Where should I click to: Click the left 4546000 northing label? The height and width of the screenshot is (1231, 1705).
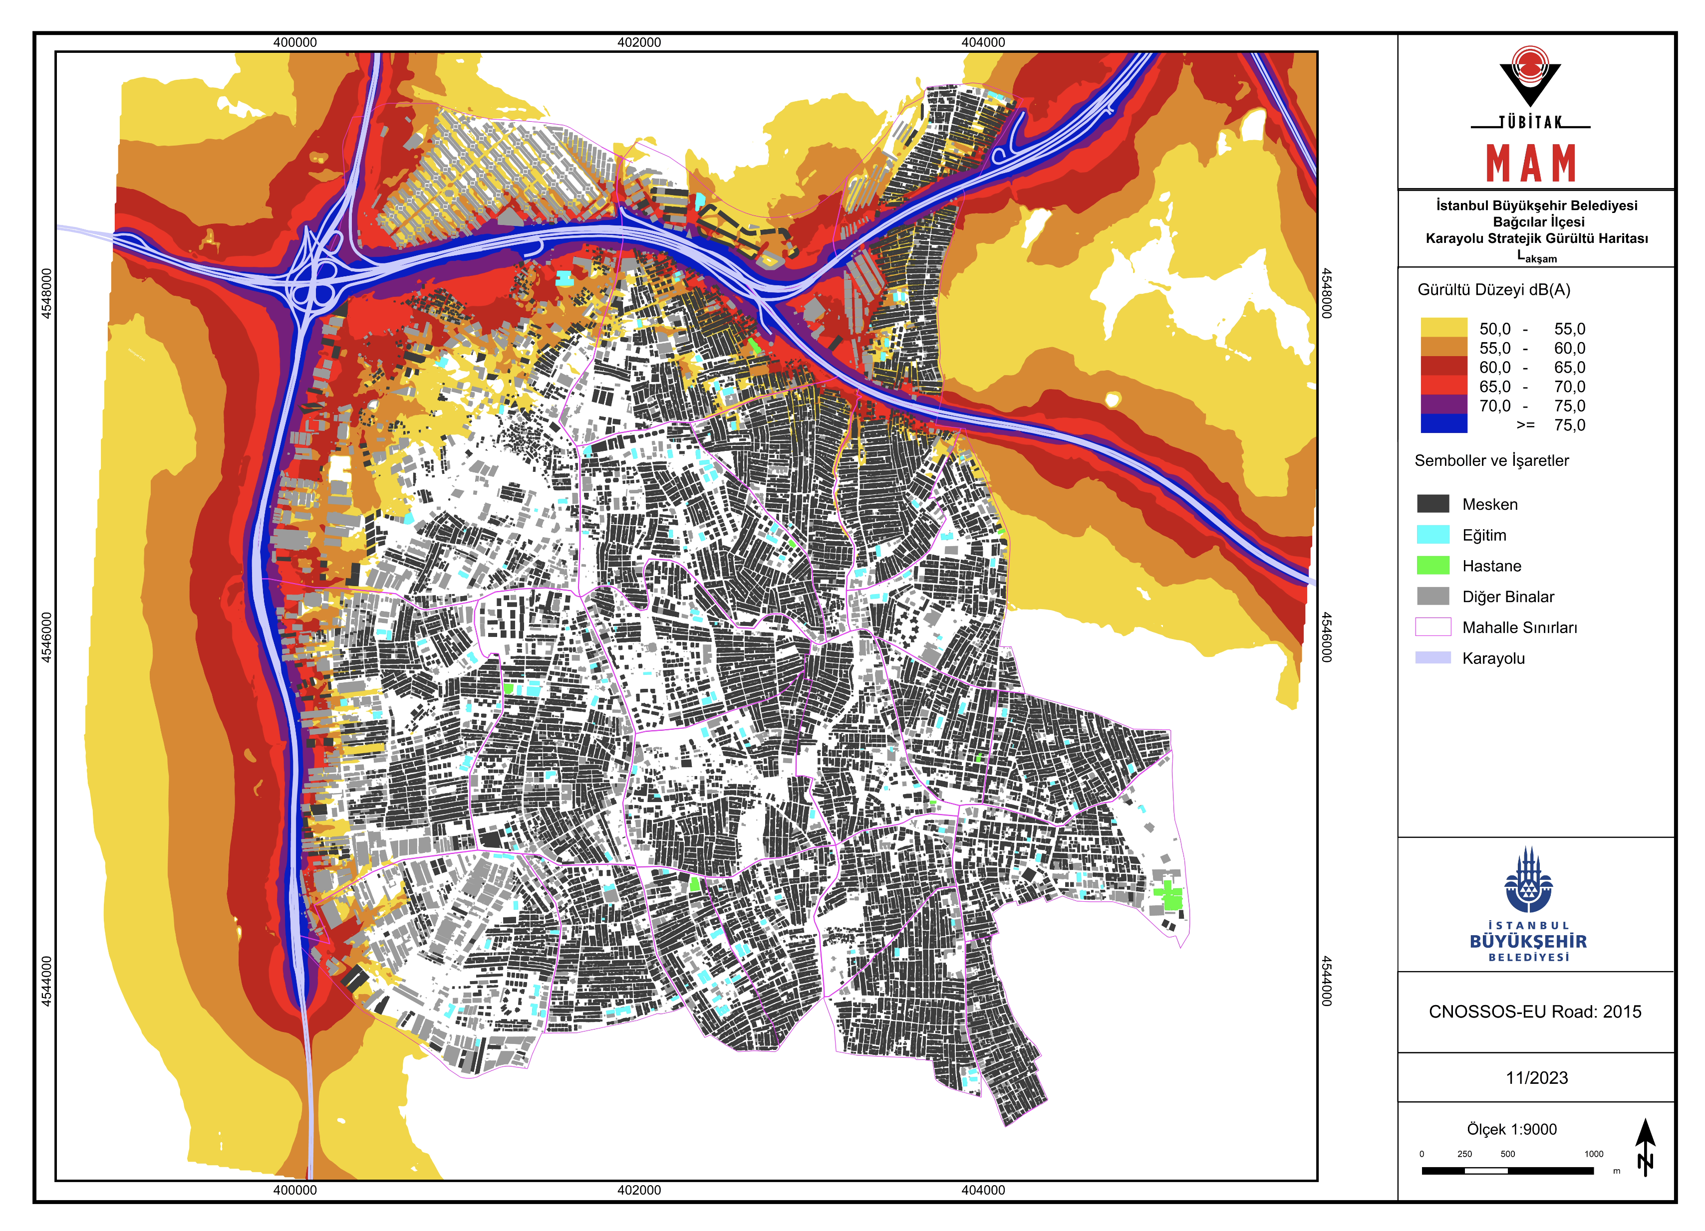point(46,637)
